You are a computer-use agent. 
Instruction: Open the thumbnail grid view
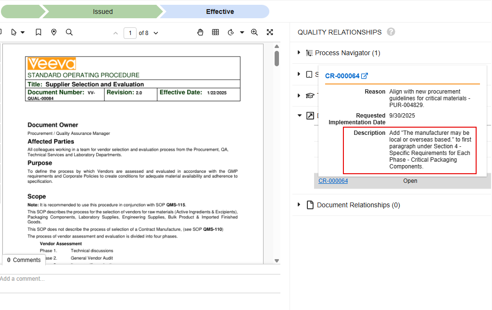point(215,32)
